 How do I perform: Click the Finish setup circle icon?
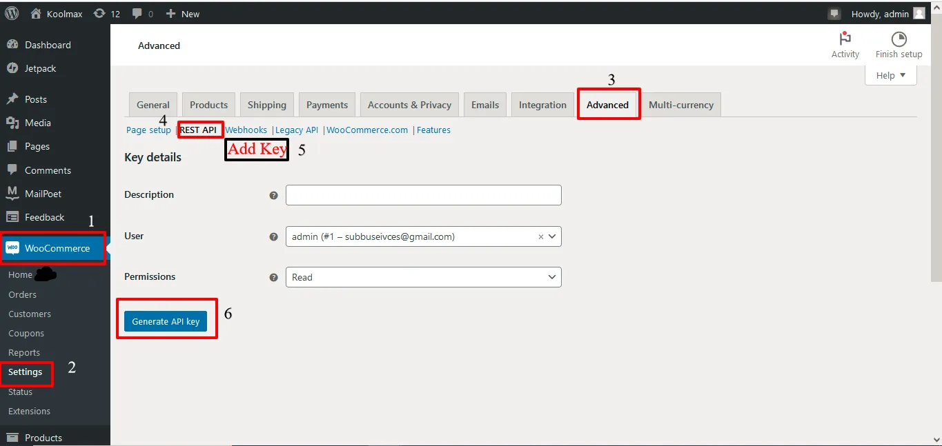coord(899,39)
